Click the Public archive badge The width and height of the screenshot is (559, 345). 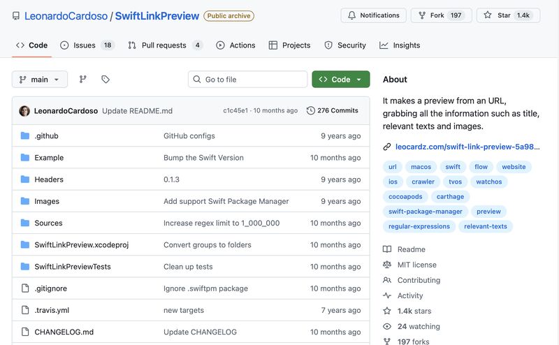[229, 16]
